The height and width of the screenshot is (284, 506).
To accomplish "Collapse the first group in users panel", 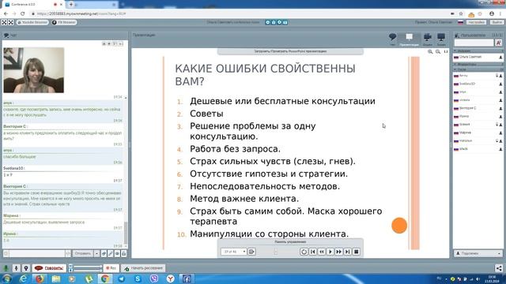I will coord(478,50).
